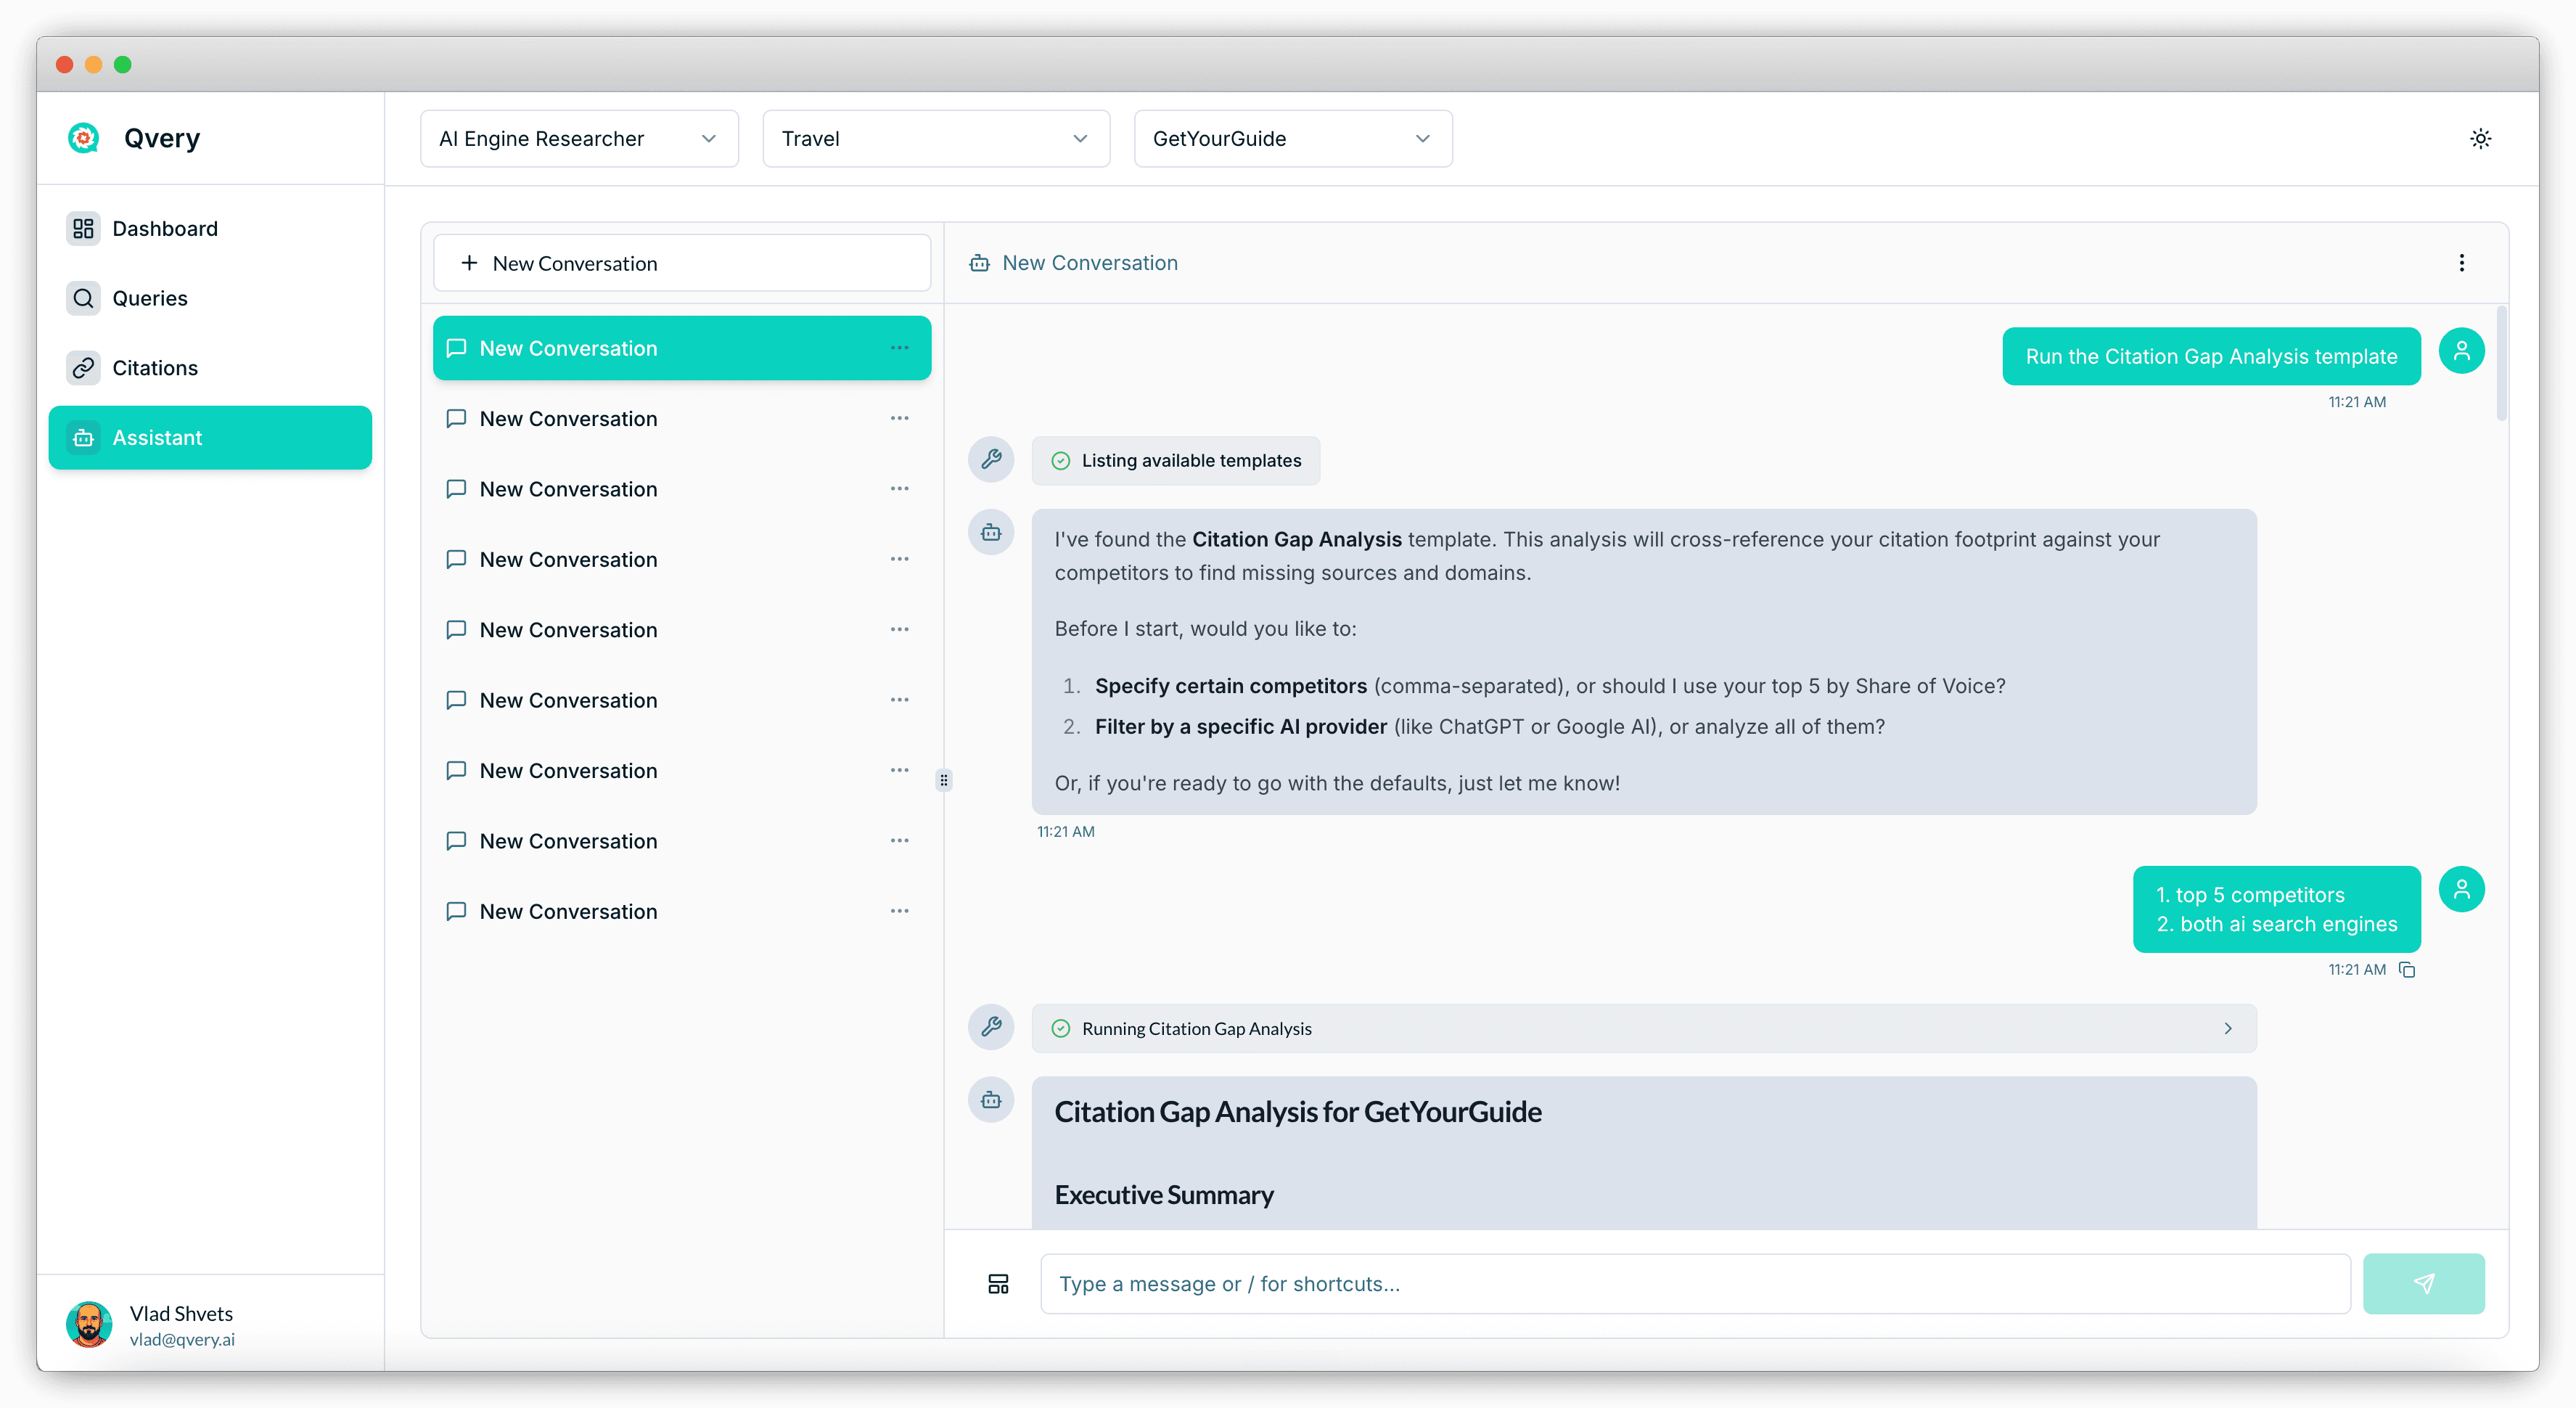Click the Vlad Shvets user name
Image resolution: width=2576 pixels, height=1408 pixels.
181,1314
